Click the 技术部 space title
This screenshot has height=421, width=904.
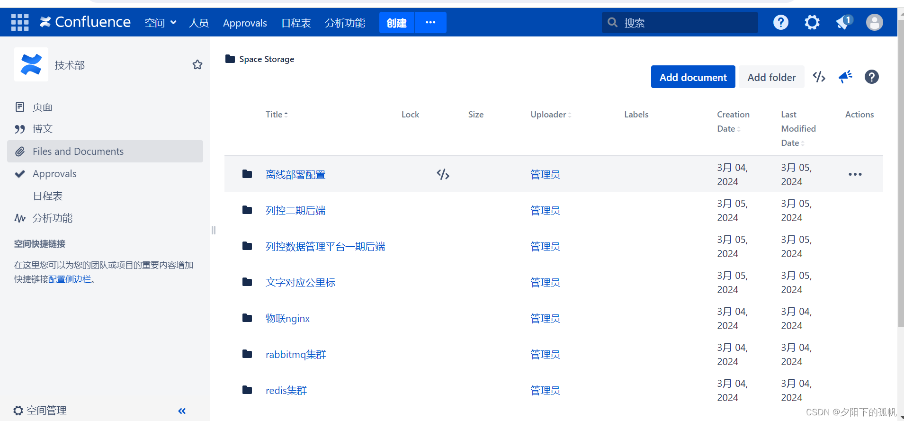[70, 65]
